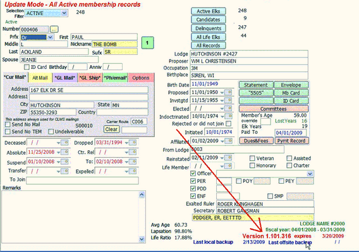Click the Mb Card button
359x252 pixels.
pos(291,93)
